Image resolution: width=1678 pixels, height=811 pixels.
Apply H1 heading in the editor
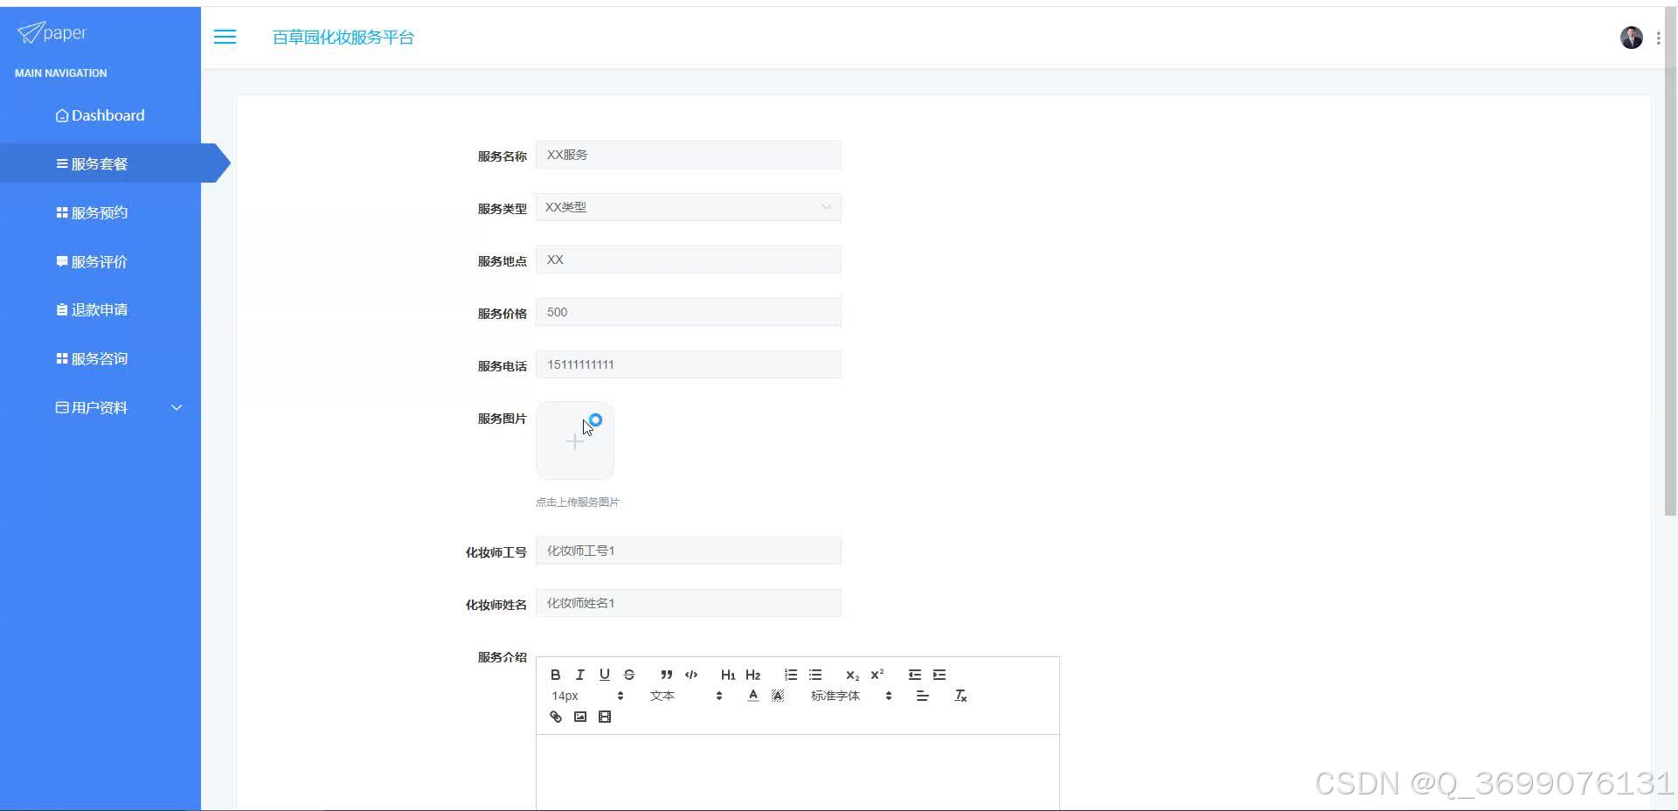tap(728, 674)
